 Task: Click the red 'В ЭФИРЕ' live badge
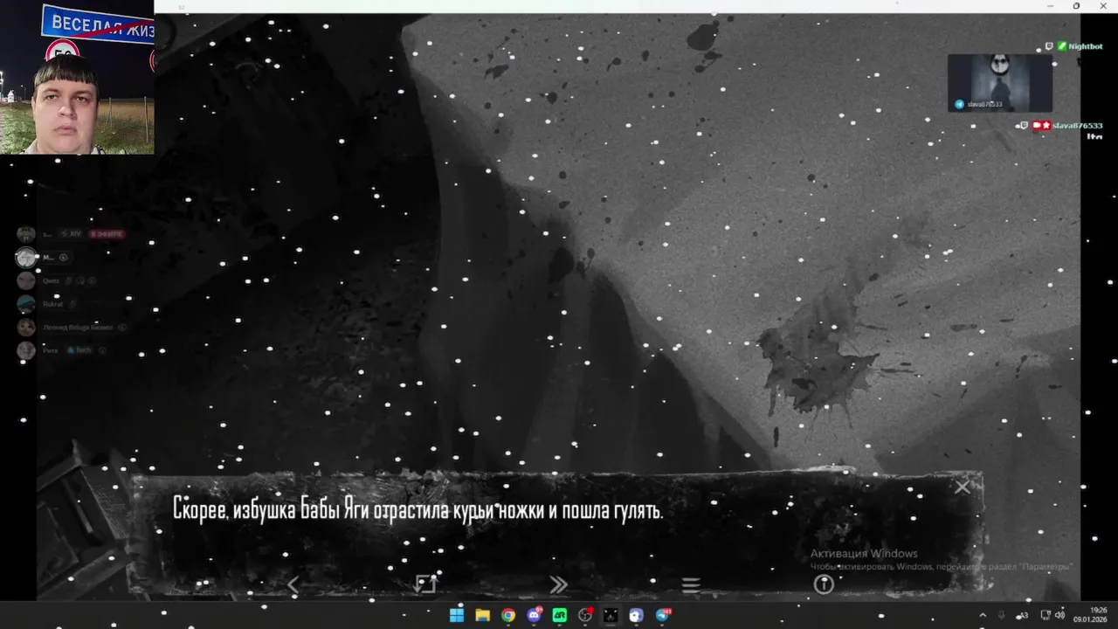[x=107, y=234]
